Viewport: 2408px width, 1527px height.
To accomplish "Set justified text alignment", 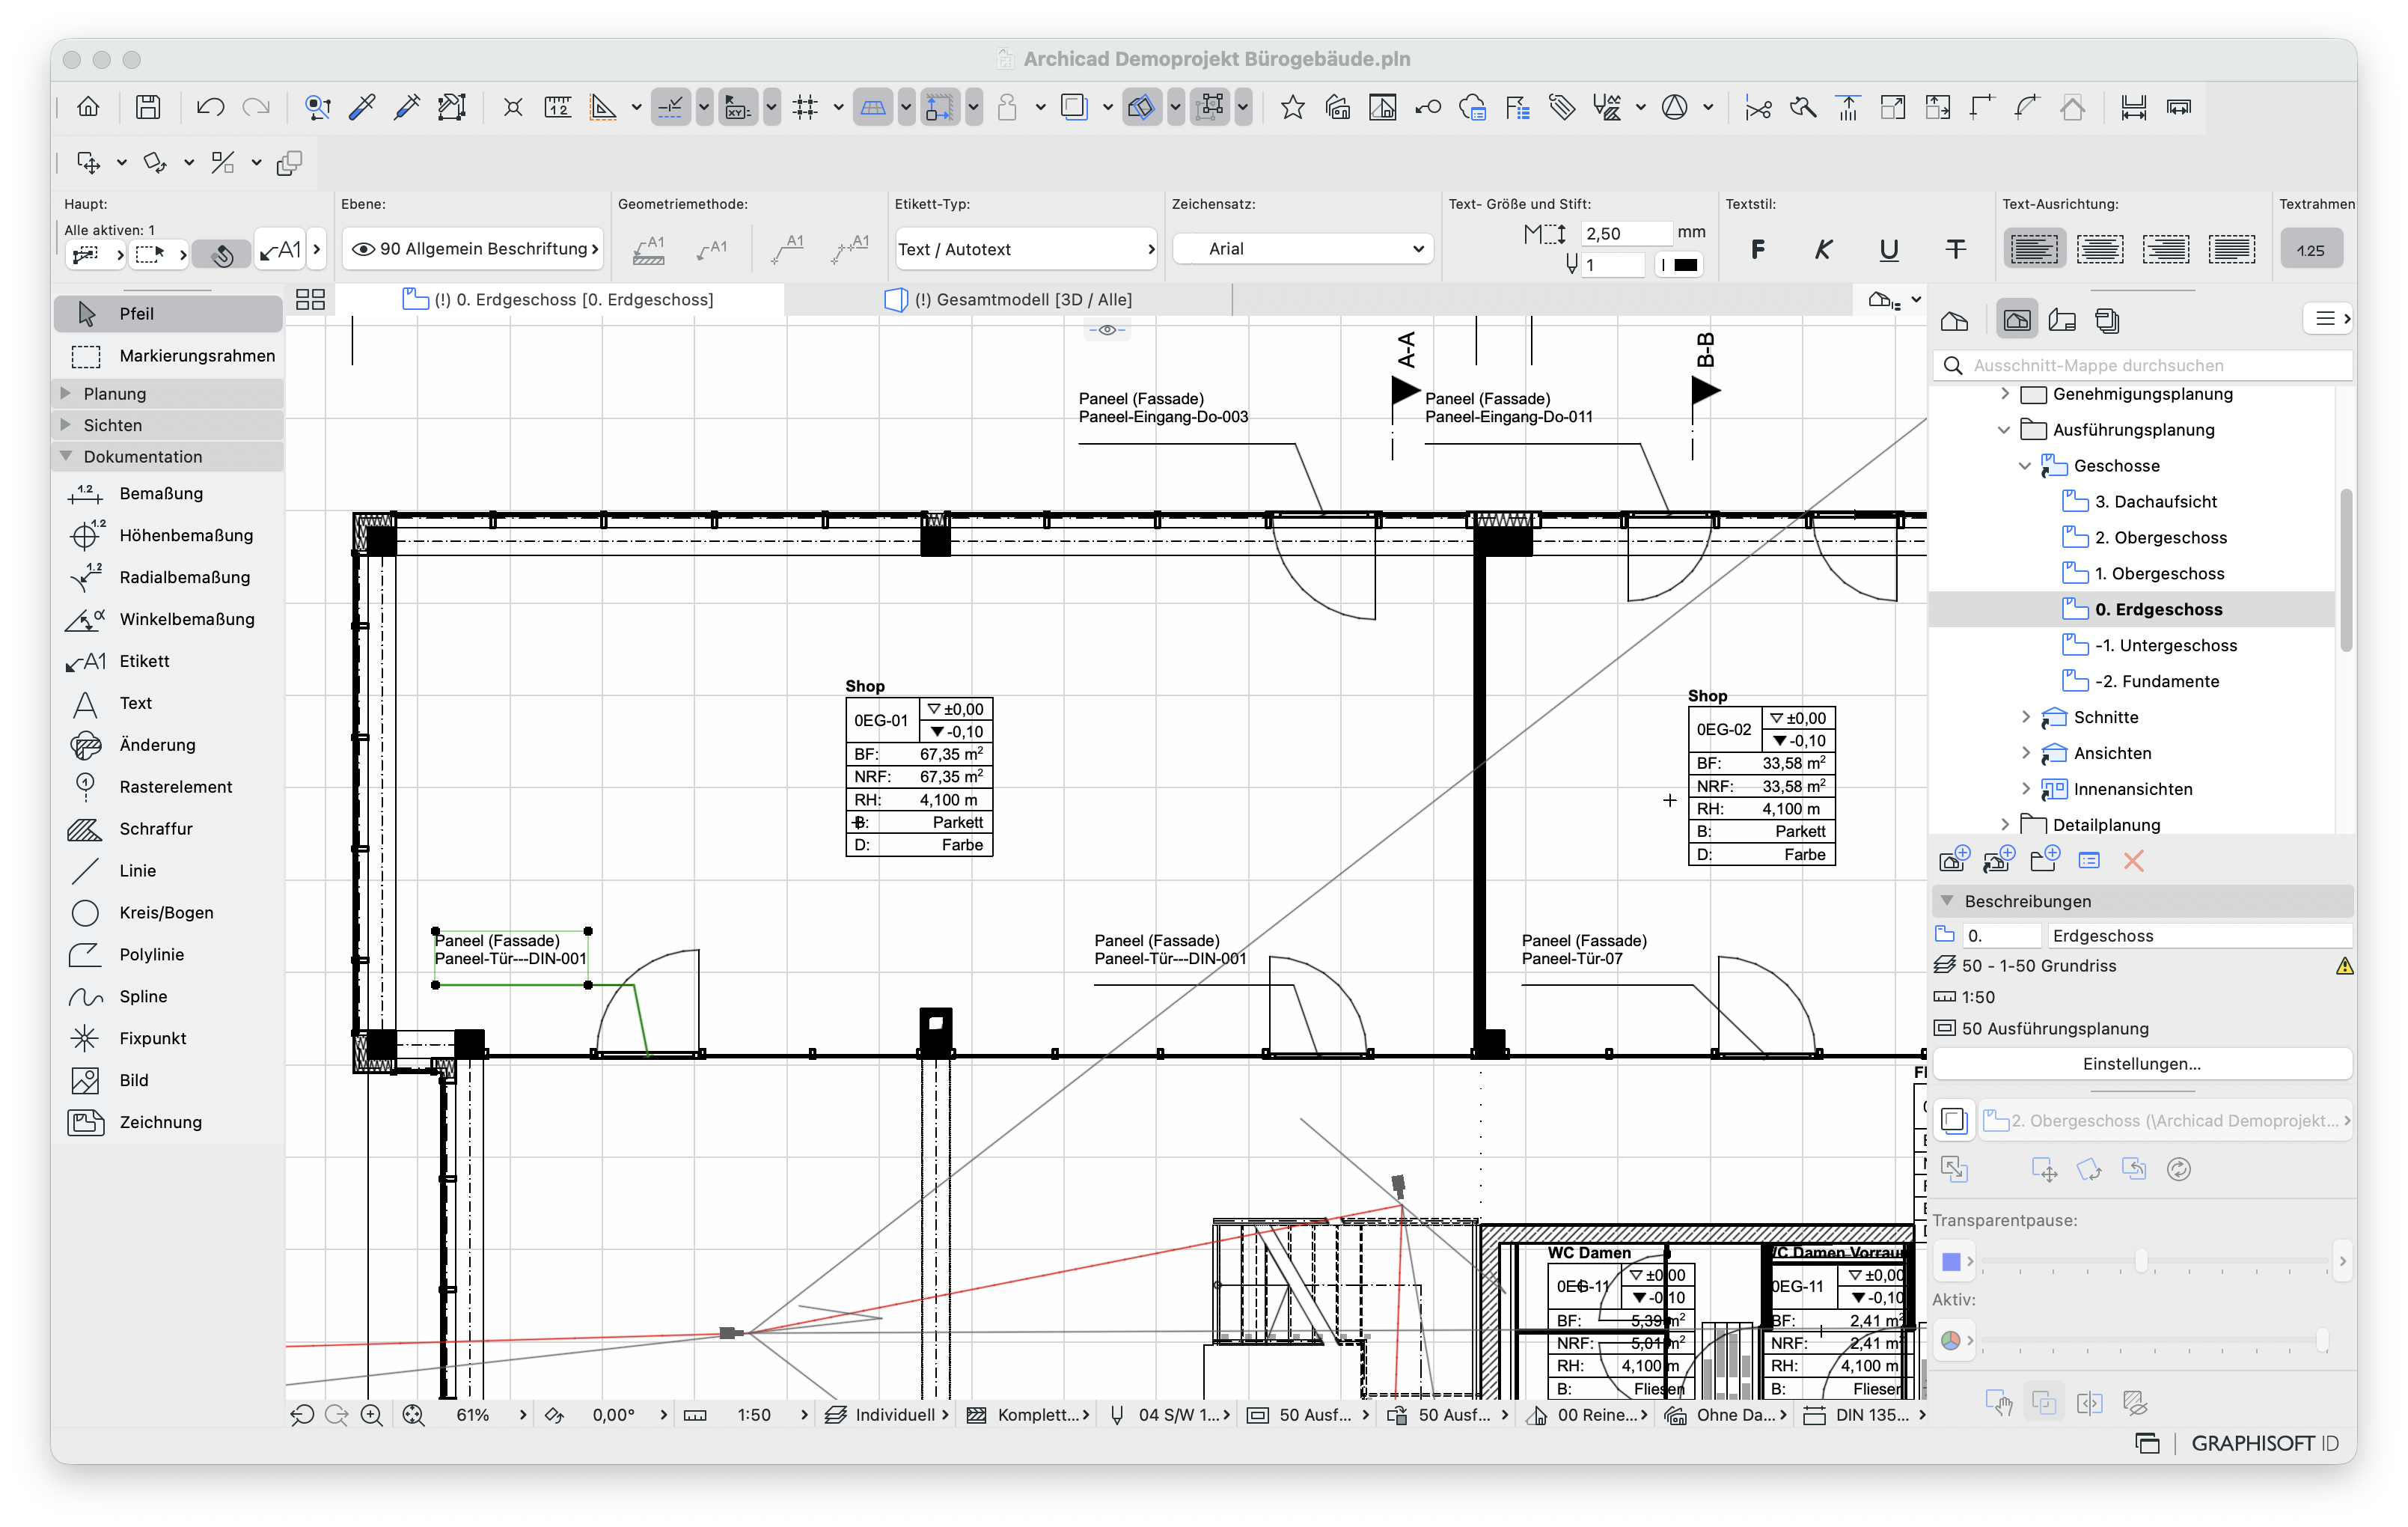I will coord(2232,250).
